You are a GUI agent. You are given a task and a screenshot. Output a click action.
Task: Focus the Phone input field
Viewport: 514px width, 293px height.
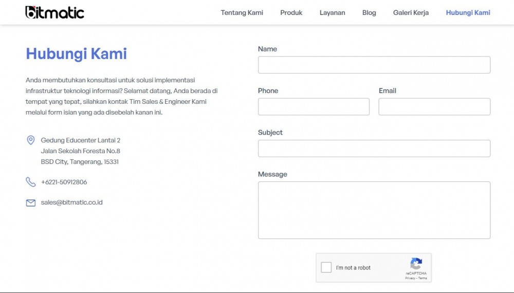tap(314, 106)
